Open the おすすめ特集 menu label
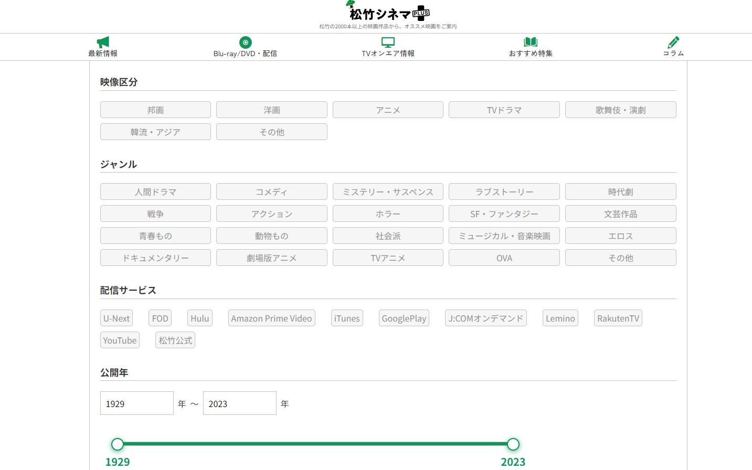 tap(531, 54)
